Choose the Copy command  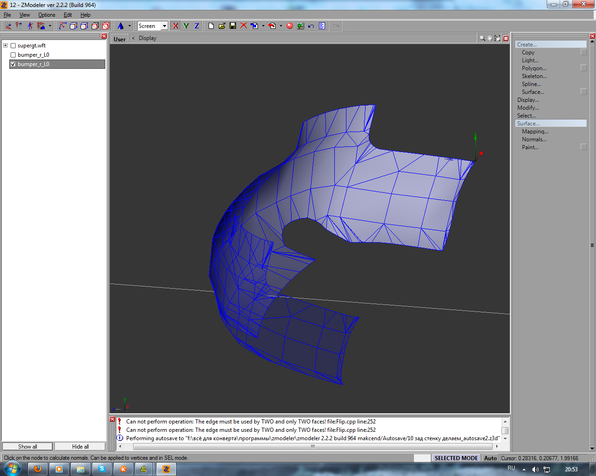[528, 53]
